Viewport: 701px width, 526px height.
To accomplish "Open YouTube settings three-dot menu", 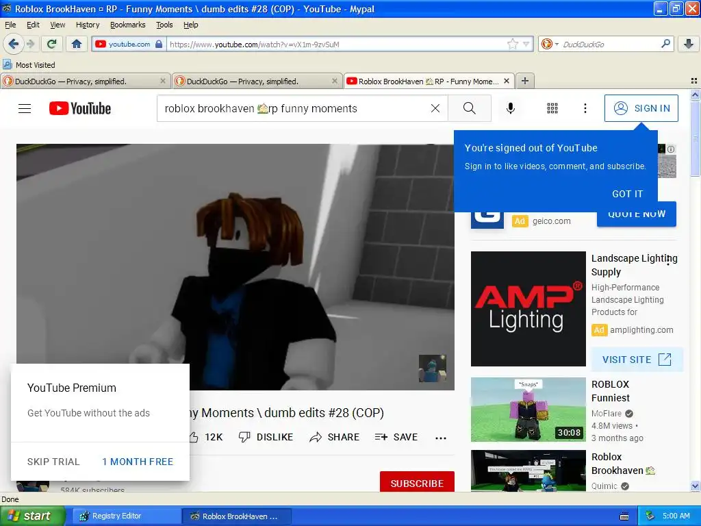I will coord(585,108).
